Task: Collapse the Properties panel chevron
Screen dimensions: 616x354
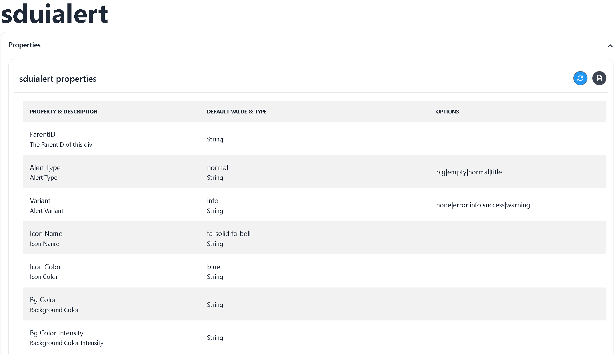Action: tap(610, 46)
